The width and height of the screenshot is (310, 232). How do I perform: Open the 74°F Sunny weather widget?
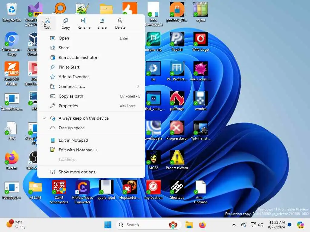[16, 225]
